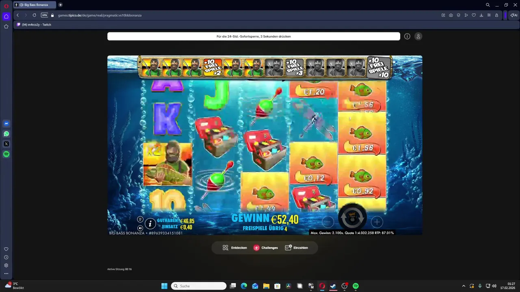
Task: Click the 24-Std.-Sofortsperre bar
Action: [x=253, y=36]
